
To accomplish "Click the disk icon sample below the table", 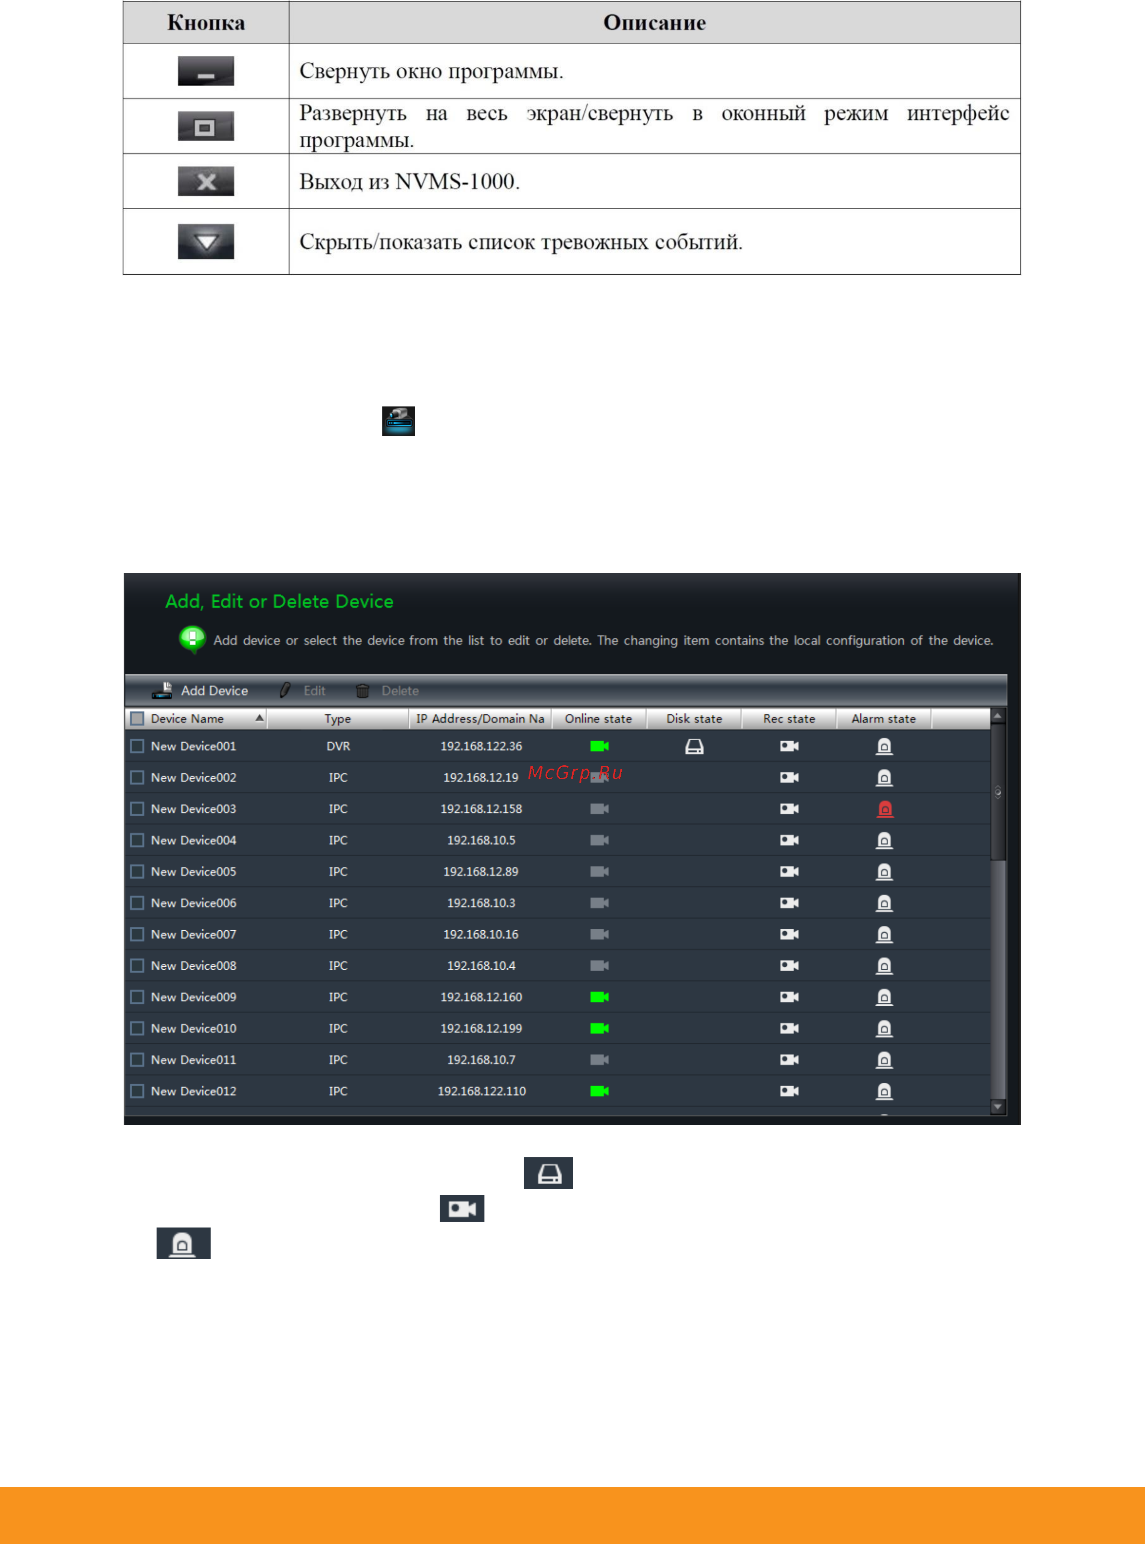I will coord(548,1173).
